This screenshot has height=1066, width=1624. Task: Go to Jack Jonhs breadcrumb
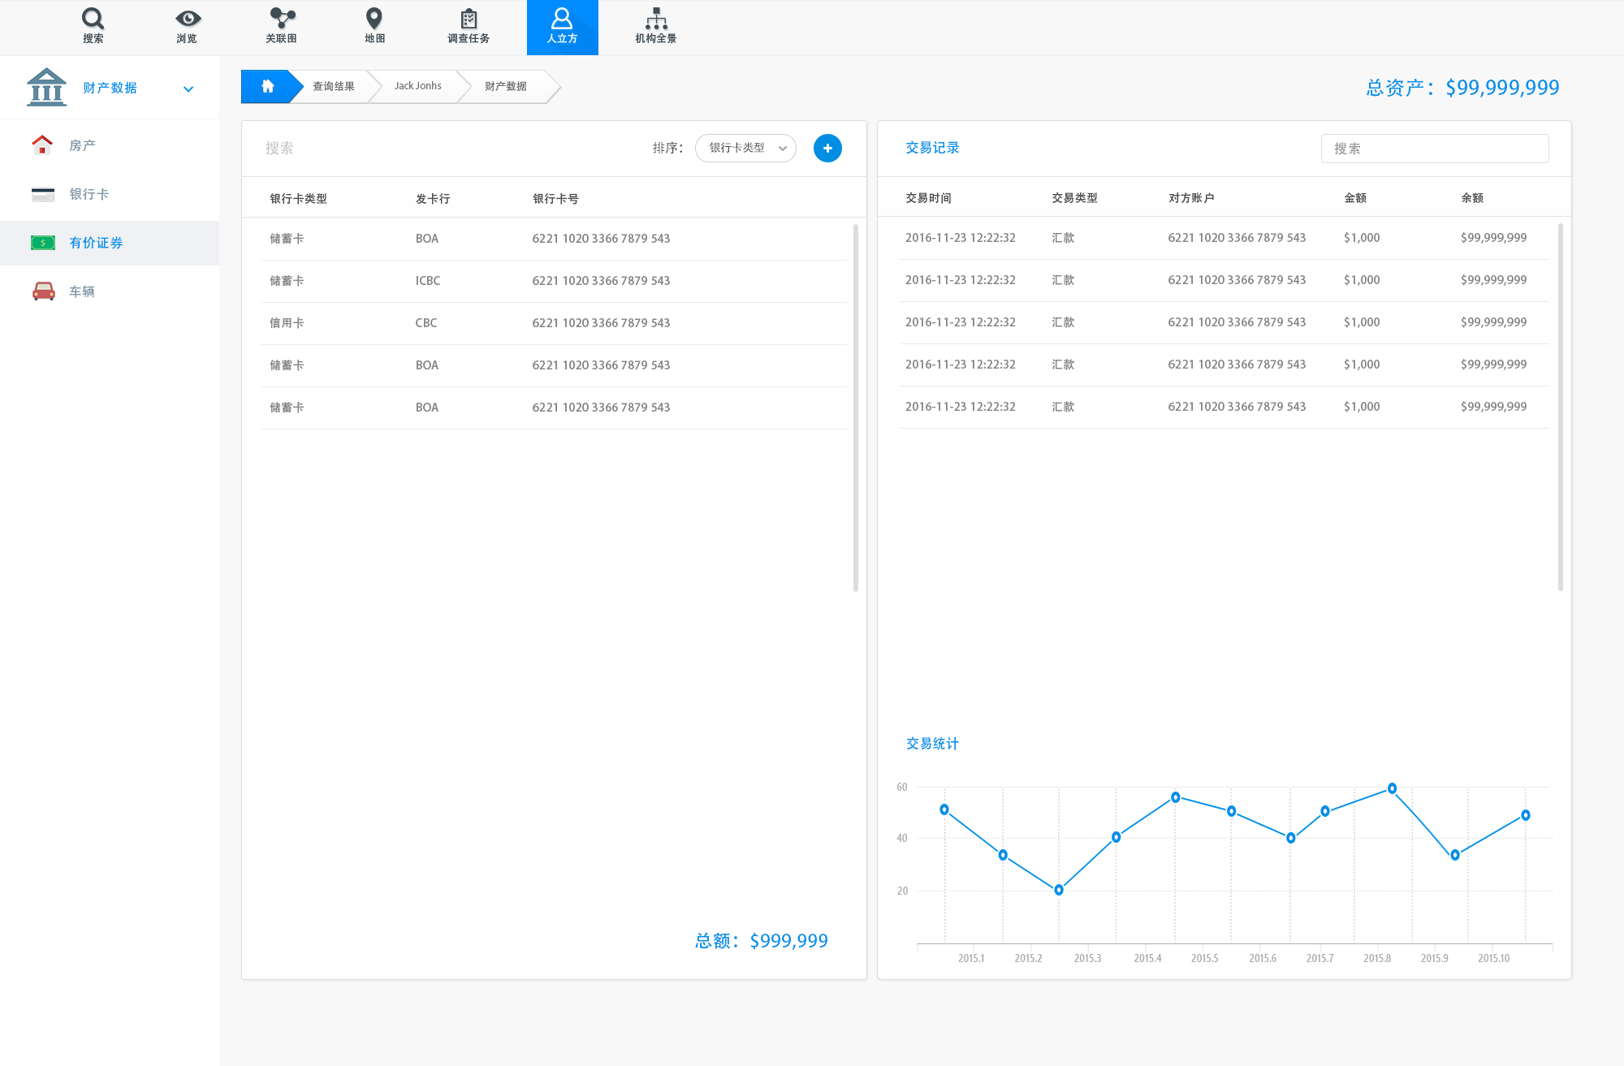tap(417, 86)
